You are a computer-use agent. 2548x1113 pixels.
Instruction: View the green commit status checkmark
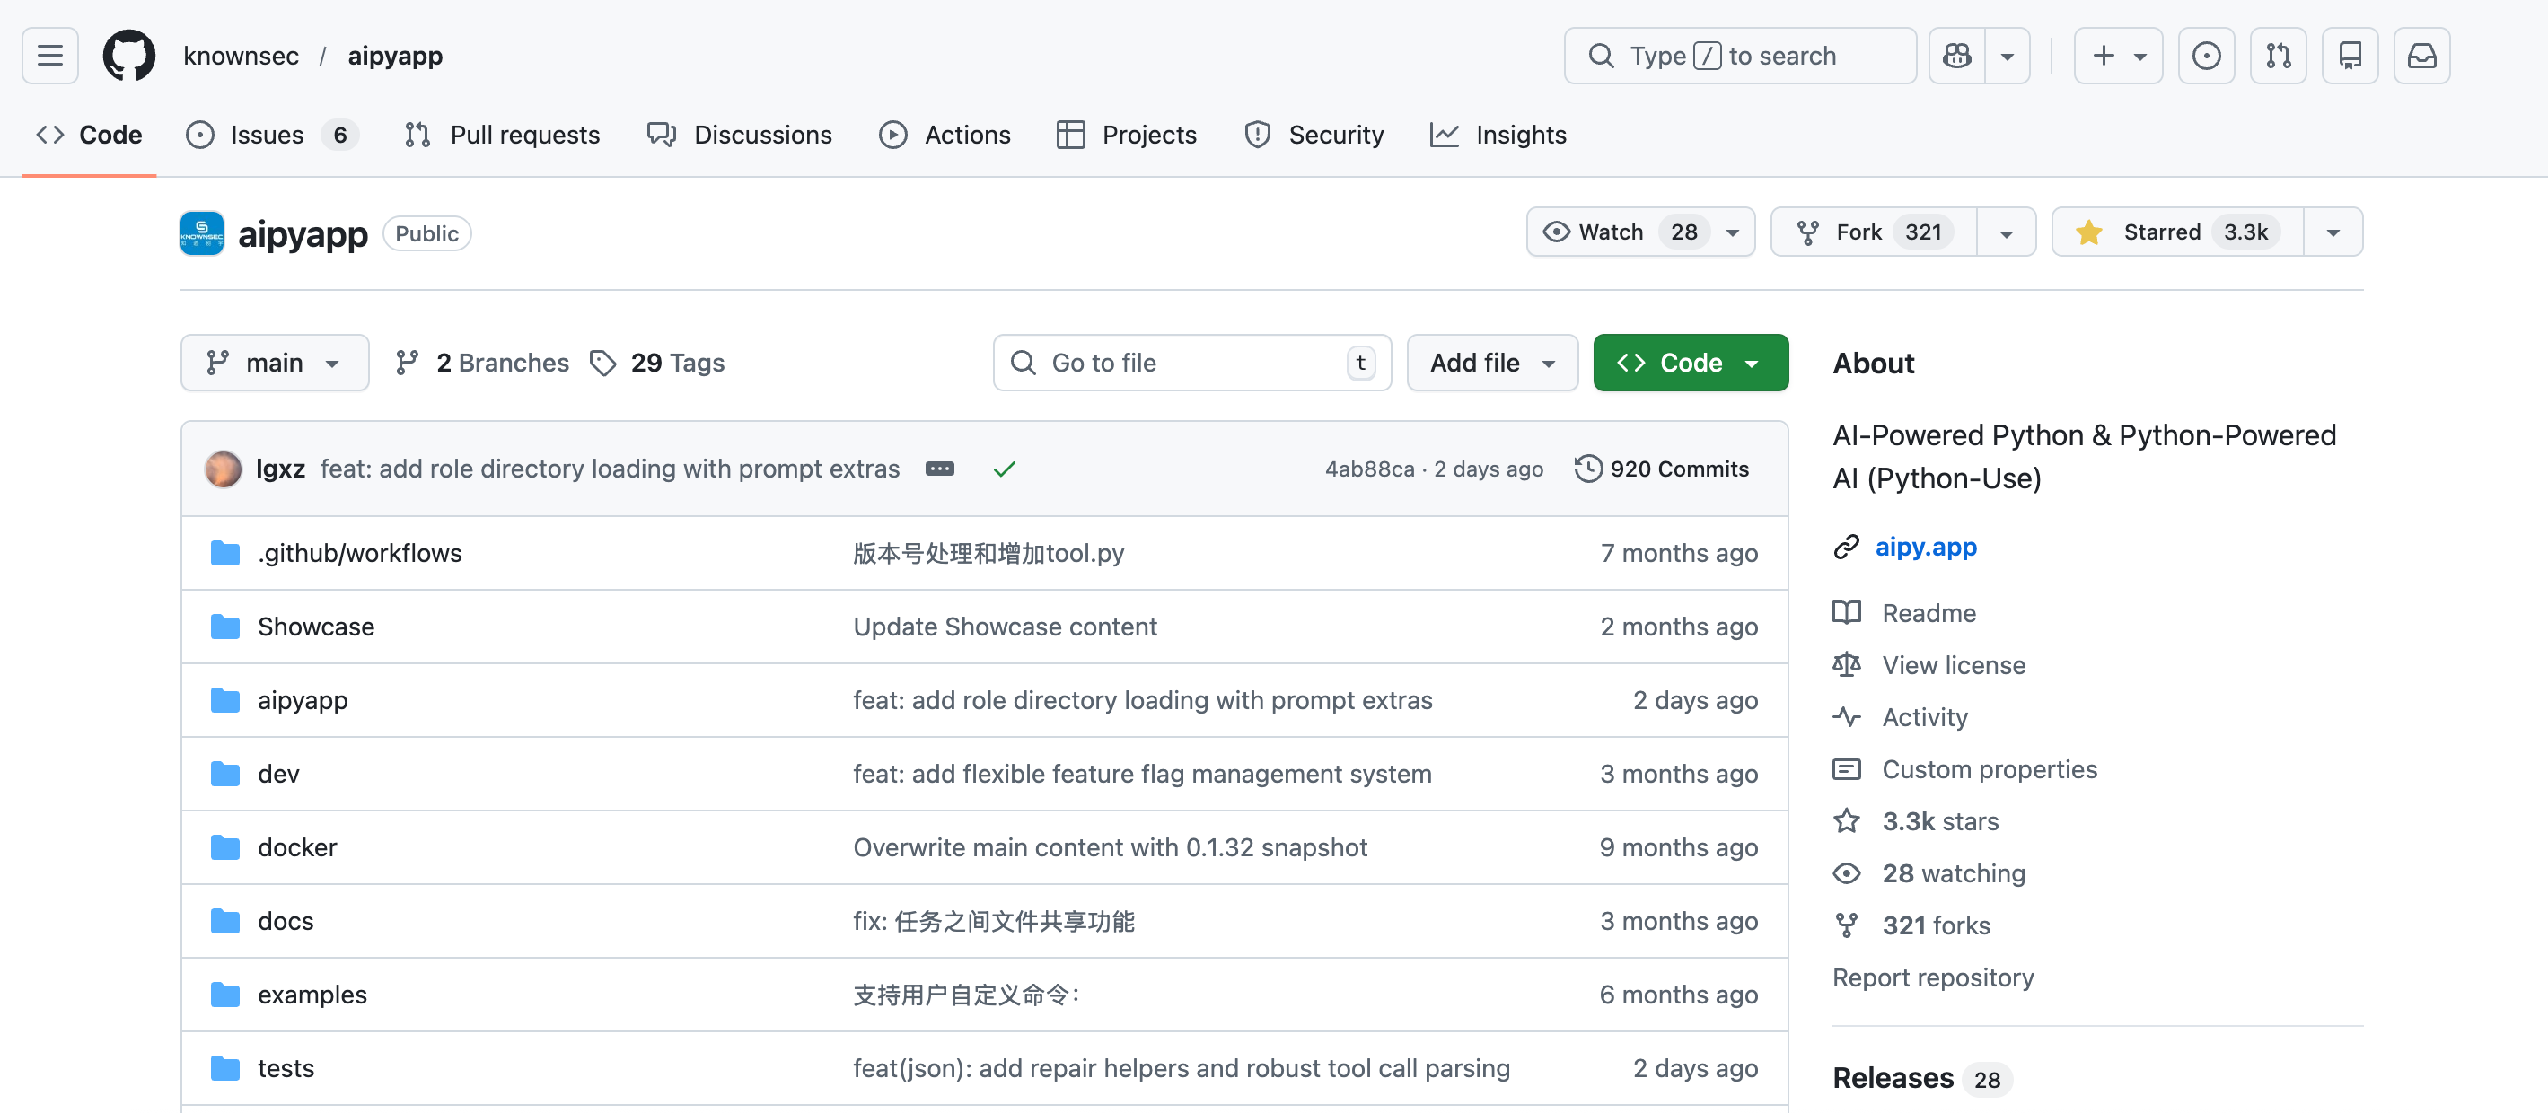(1004, 469)
